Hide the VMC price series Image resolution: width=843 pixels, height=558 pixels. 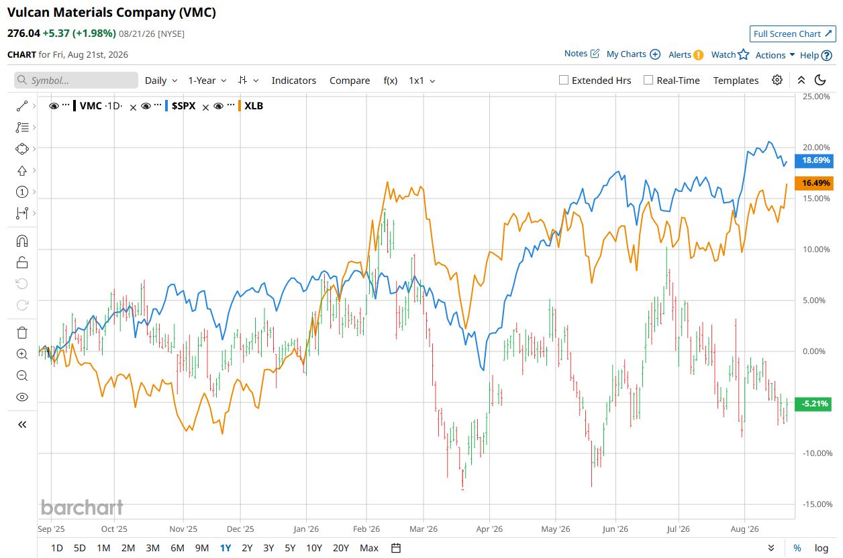pyautogui.click(x=54, y=106)
